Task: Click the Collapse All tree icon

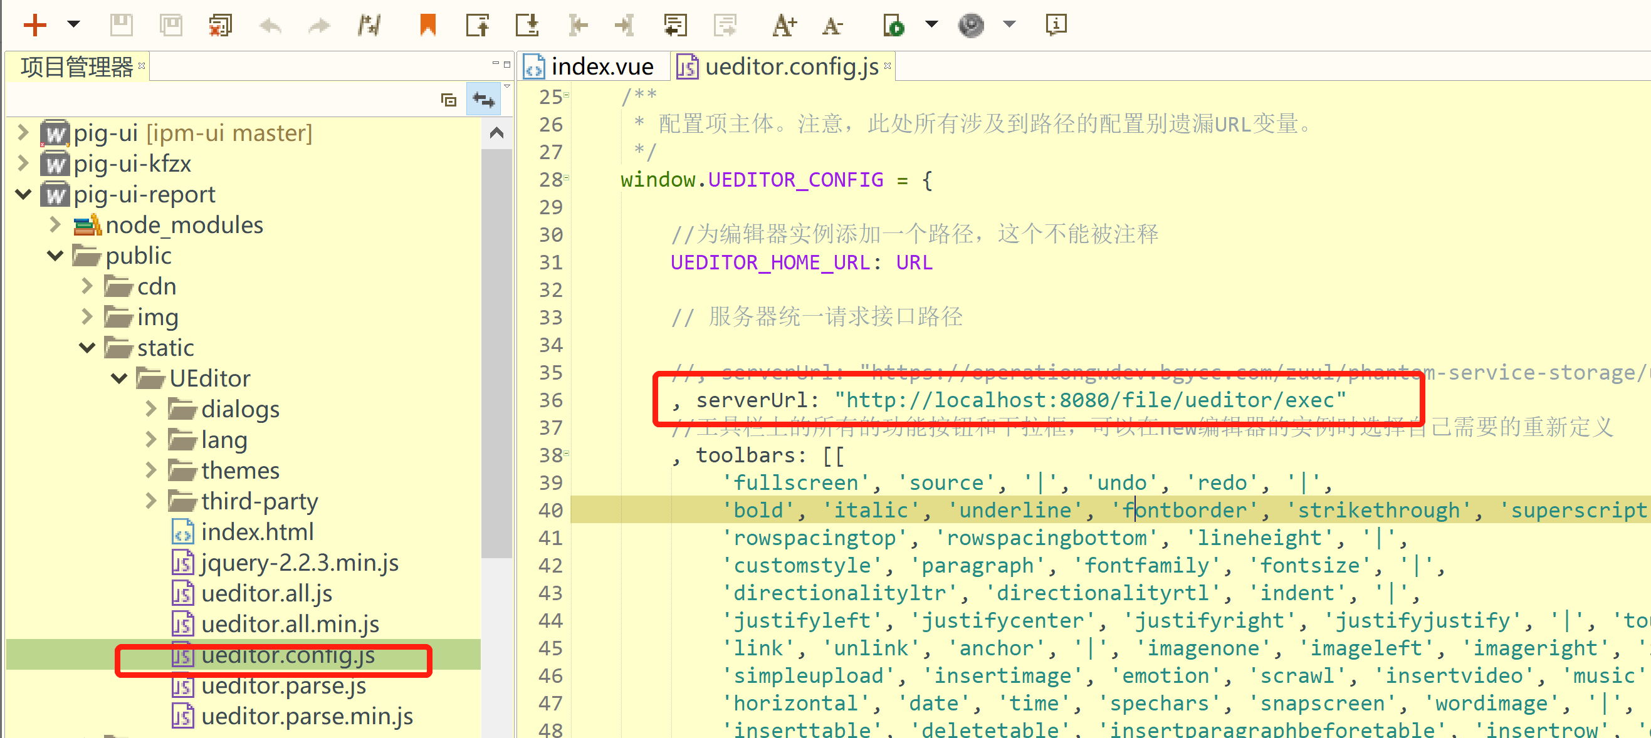Action: pyautogui.click(x=449, y=100)
